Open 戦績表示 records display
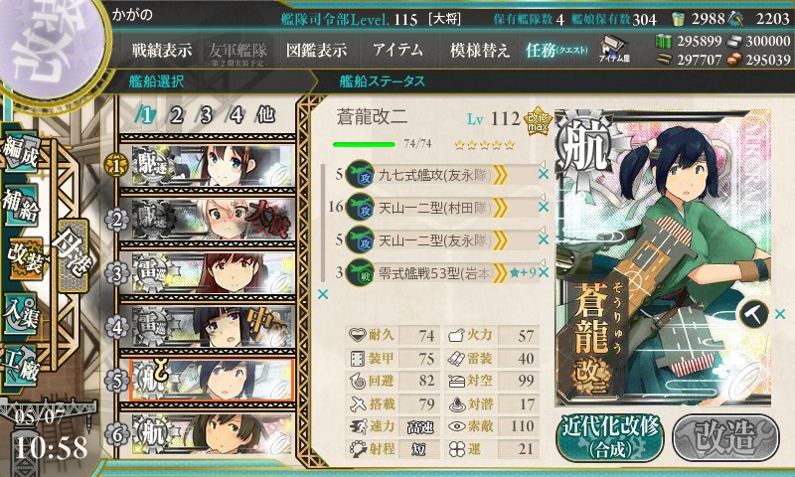Viewport: 795px width, 477px height. 162,50
